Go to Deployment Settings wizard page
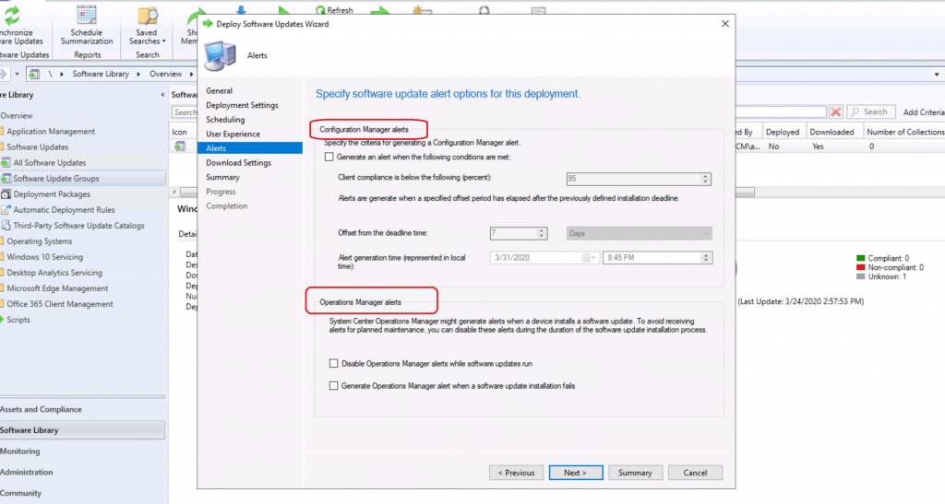This screenshot has width=945, height=504. [243, 105]
